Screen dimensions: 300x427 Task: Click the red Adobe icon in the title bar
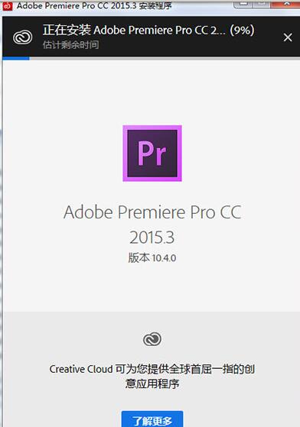pyautogui.click(x=8, y=5)
